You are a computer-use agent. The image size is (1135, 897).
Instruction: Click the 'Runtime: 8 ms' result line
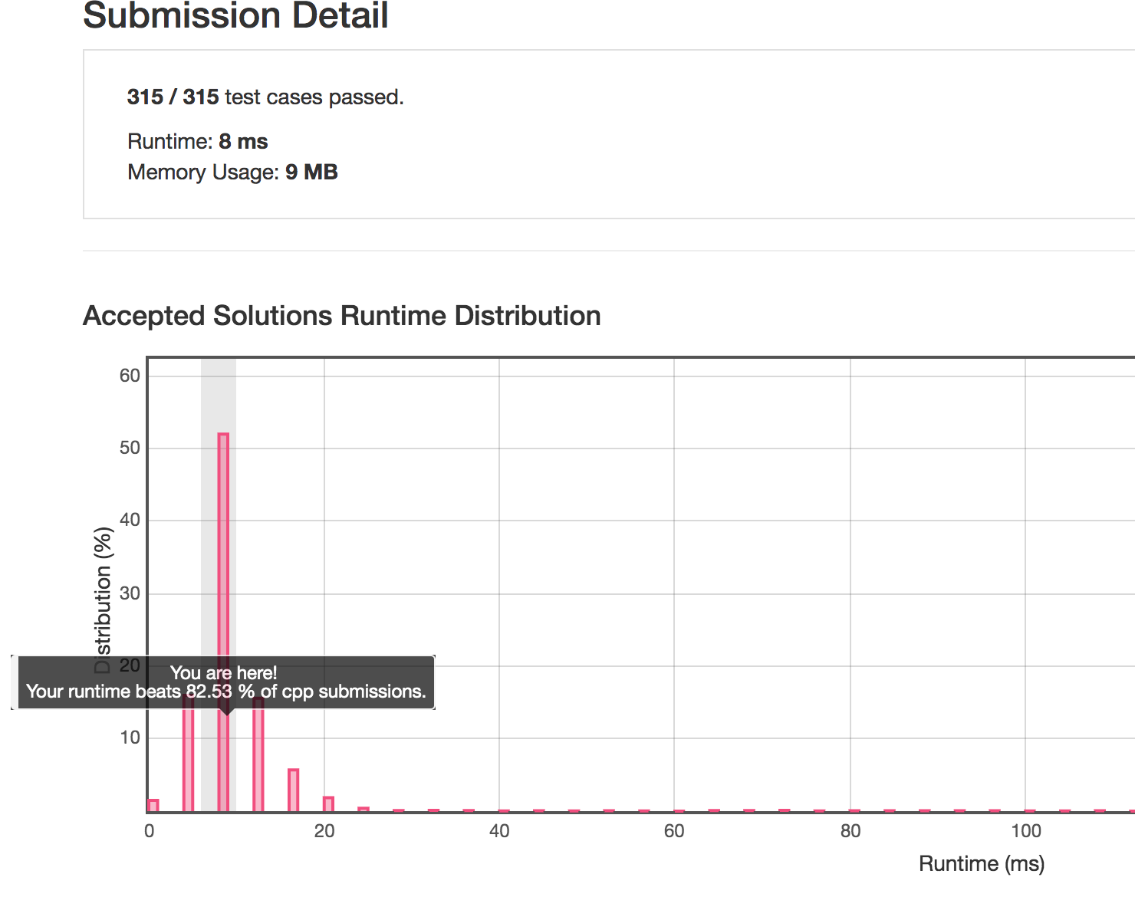point(198,142)
